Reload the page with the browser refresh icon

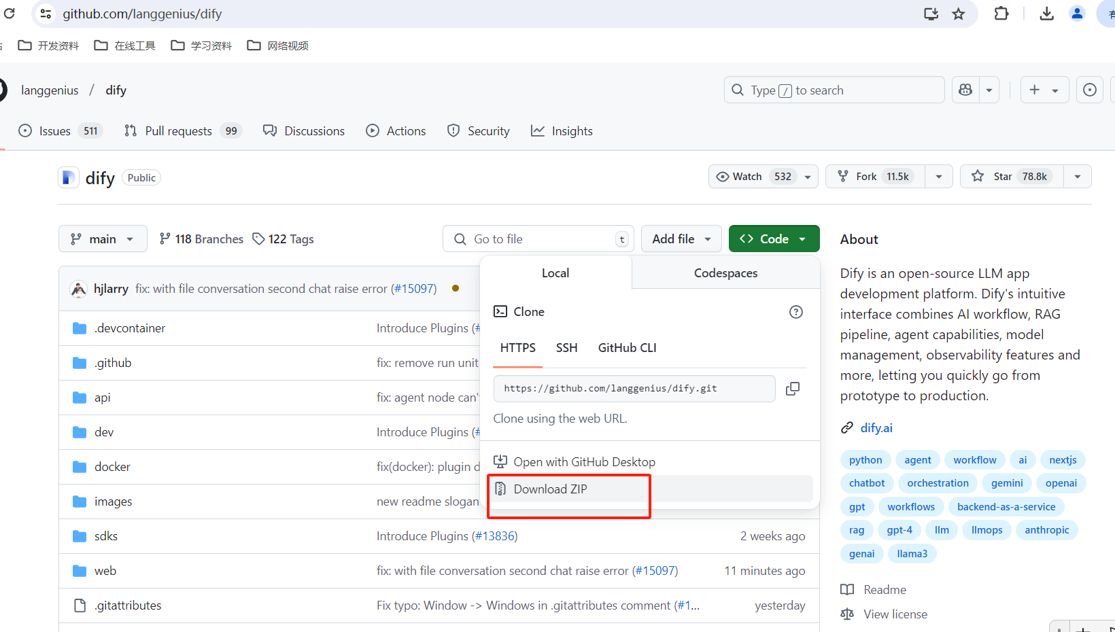tap(10, 14)
